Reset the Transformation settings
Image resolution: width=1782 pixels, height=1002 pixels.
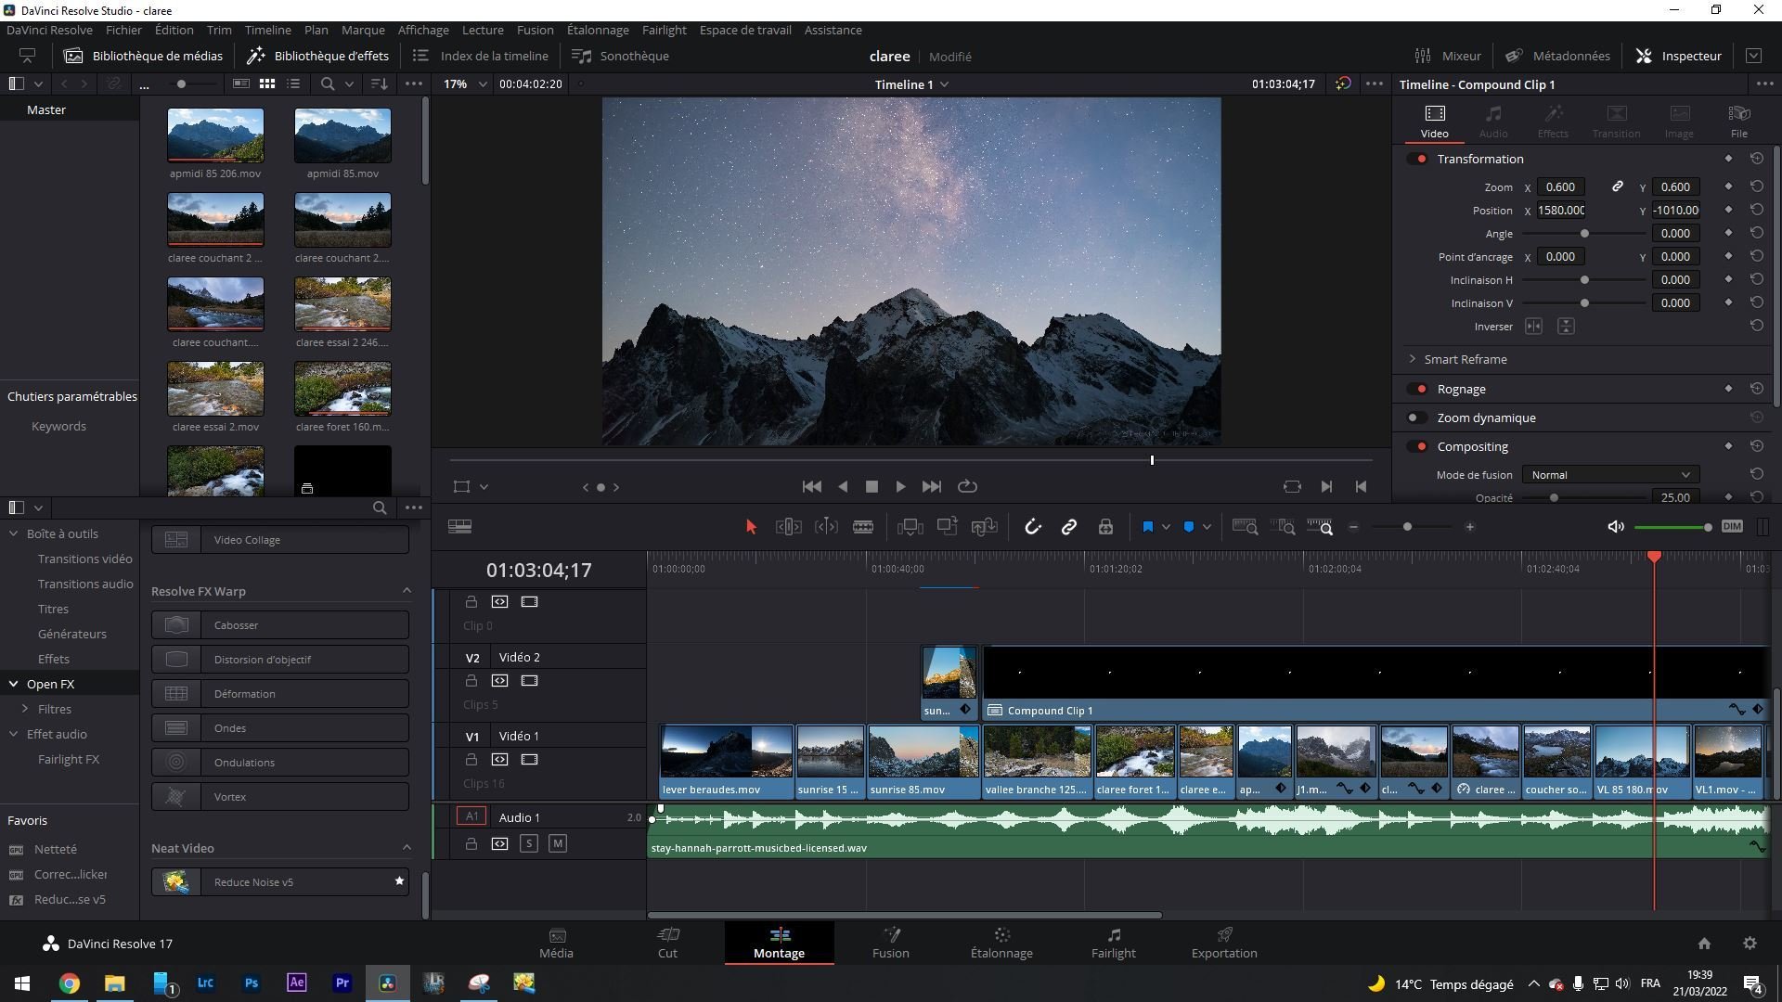(x=1756, y=159)
